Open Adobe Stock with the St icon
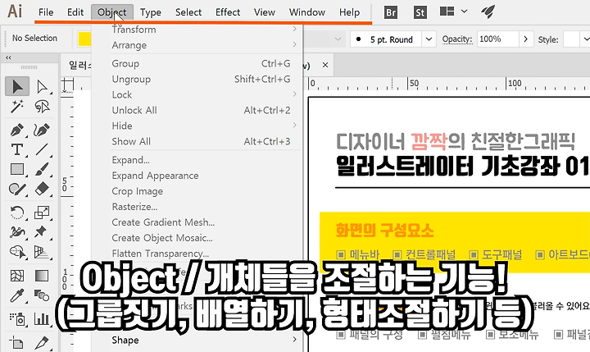 coord(420,12)
